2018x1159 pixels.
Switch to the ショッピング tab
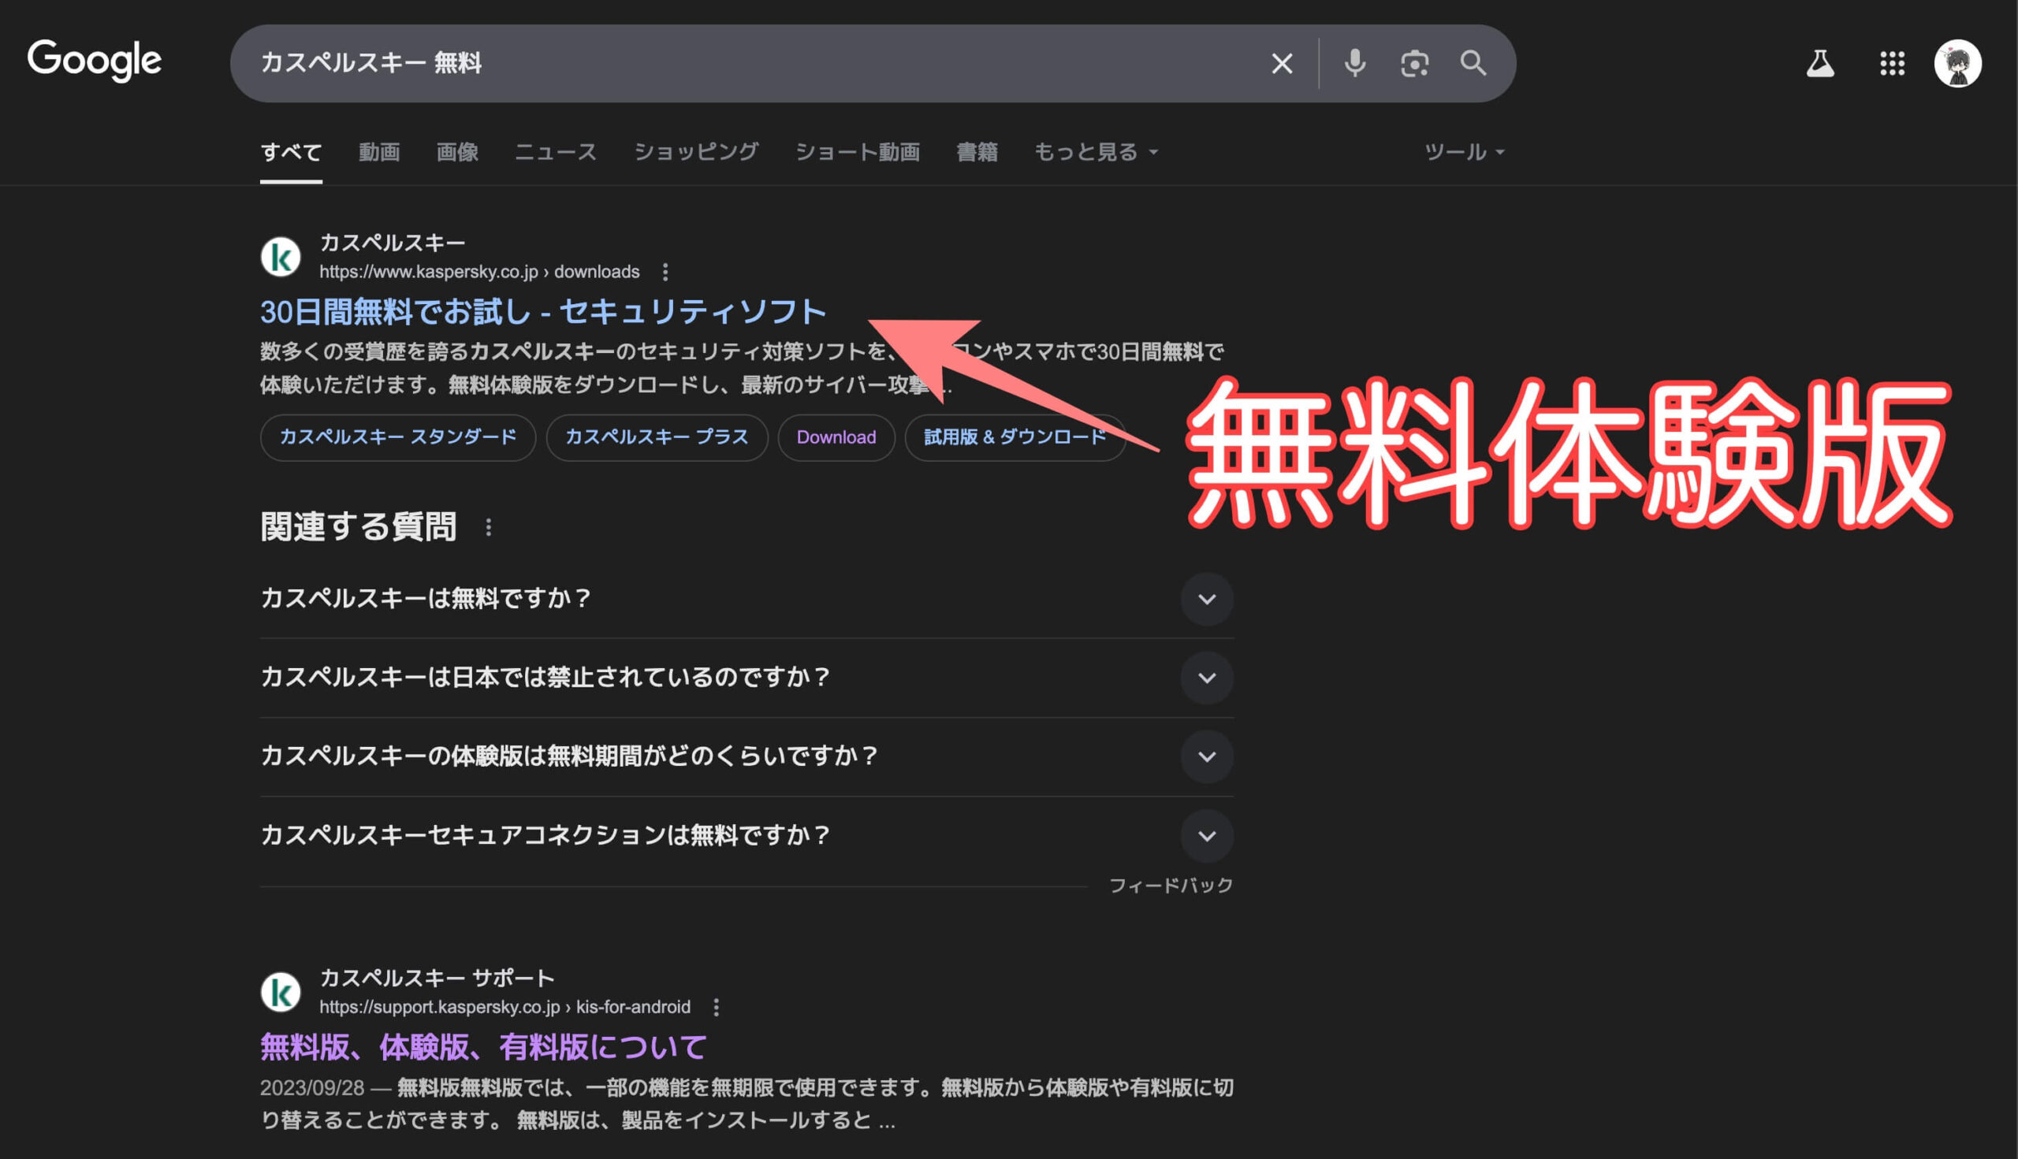tap(696, 152)
